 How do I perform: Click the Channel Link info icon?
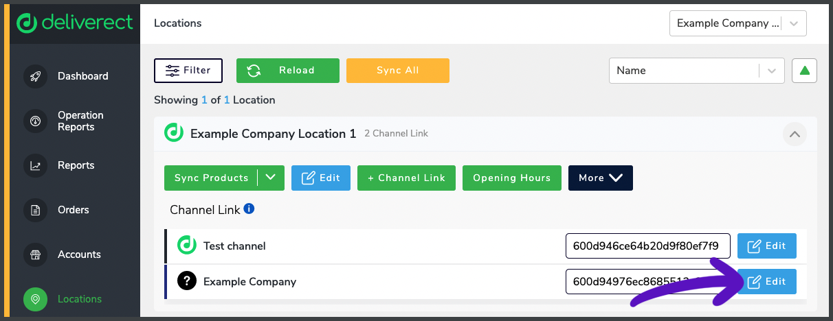coord(249,209)
